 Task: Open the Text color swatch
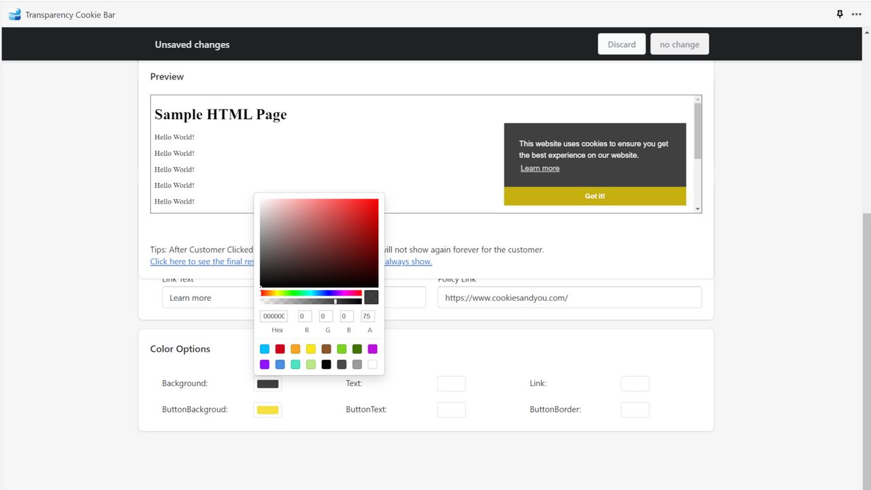451,384
